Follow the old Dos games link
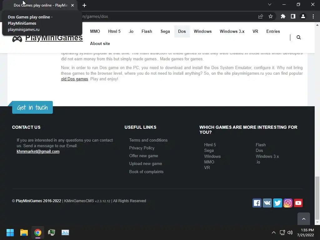 pyautogui.click(x=74, y=79)
